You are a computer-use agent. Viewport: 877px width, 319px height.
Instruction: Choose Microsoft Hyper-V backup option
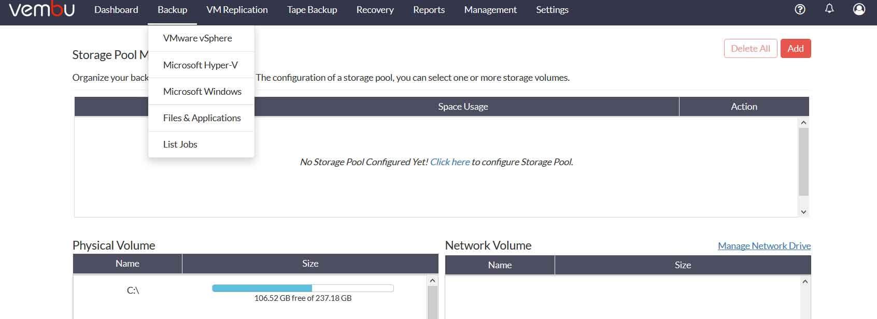pyautogui.click(x=201, y=65)
